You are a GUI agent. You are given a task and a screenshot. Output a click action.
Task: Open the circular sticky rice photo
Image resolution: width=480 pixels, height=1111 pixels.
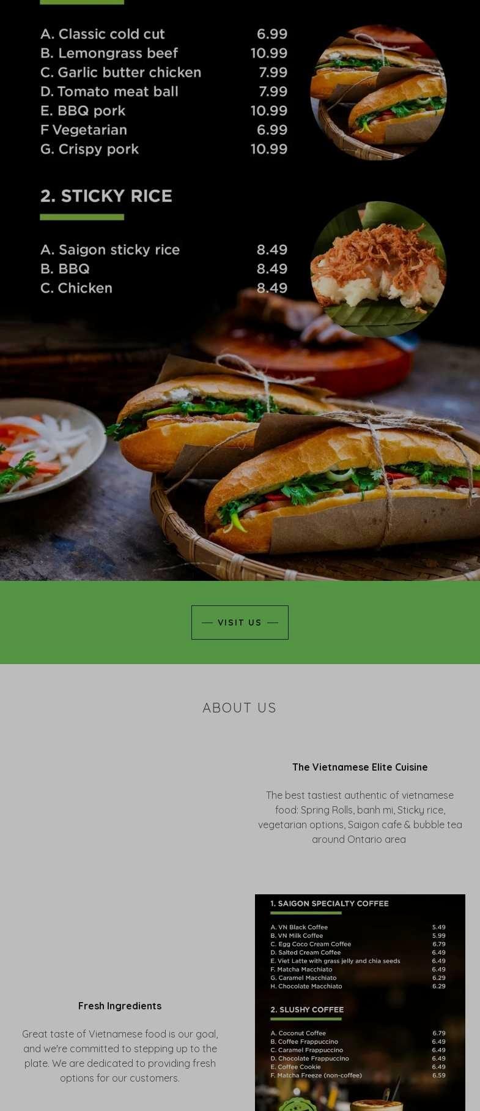[x=378, y=269]
